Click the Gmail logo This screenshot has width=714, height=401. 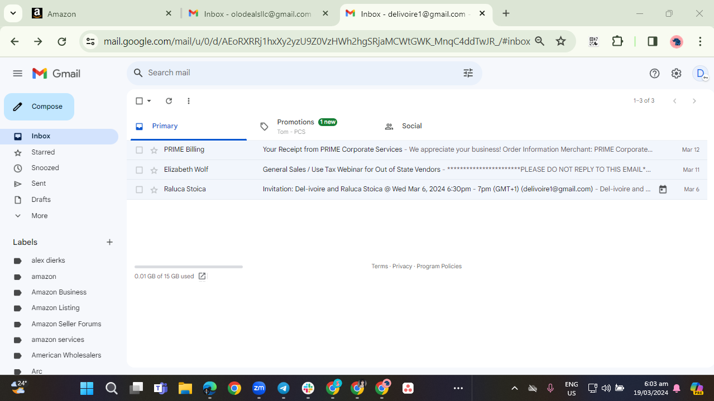[x=56, y=74]
